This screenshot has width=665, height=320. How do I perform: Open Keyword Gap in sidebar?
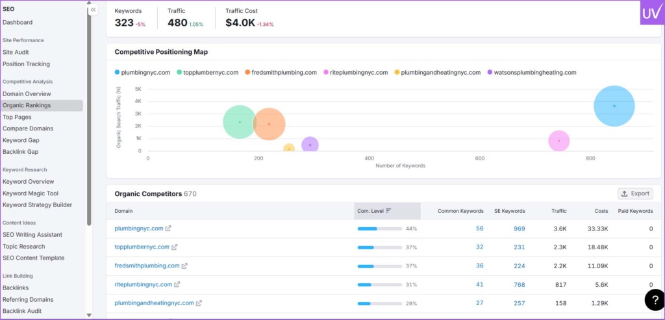[21, 140]
